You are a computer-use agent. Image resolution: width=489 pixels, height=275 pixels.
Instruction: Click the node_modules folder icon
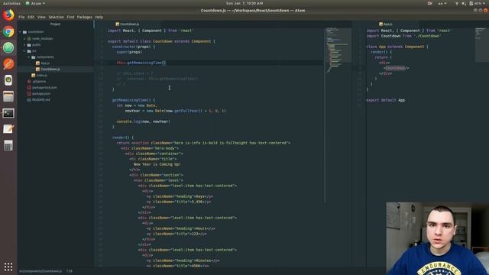[x=29, y=39]
